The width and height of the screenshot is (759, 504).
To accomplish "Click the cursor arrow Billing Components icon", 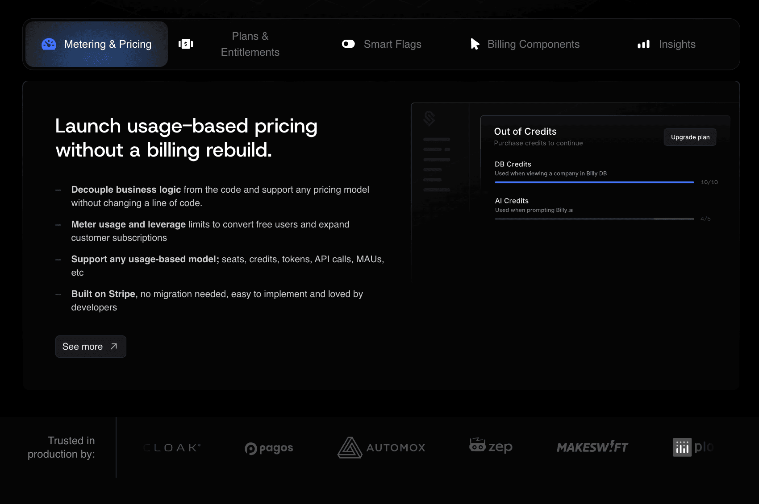I will 475,44.
